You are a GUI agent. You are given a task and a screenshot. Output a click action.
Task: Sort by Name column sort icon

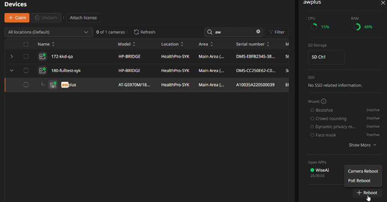(53, 44)
